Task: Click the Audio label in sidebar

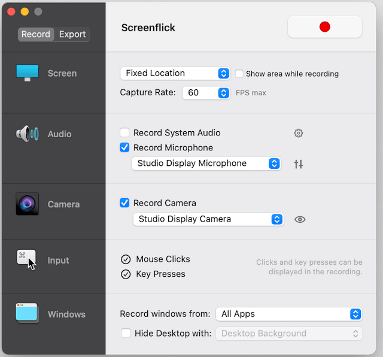Action: (x=60, y=134)
